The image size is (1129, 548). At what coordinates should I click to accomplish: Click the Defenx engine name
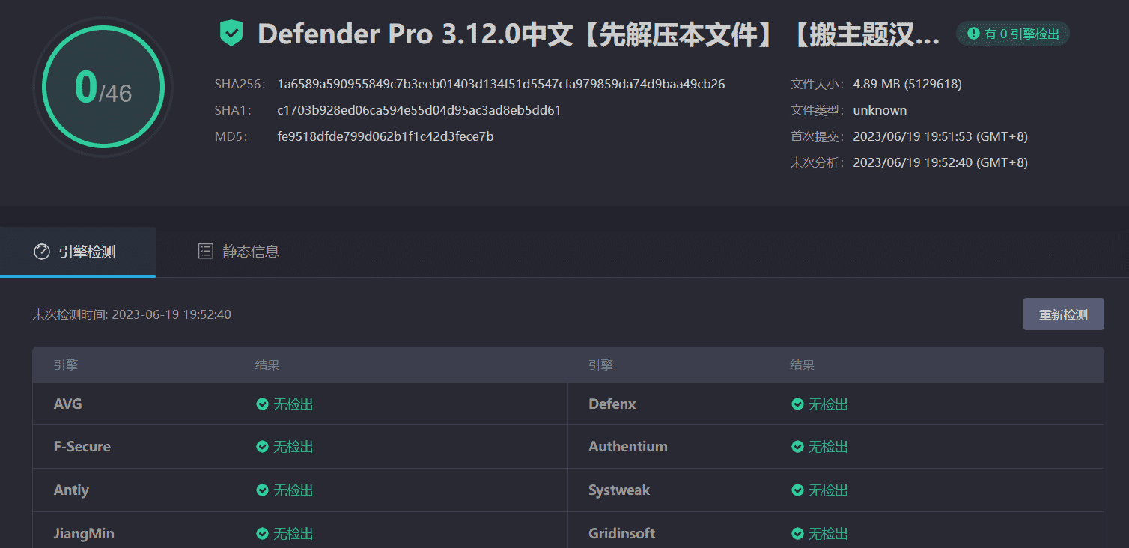pos(612,404)
